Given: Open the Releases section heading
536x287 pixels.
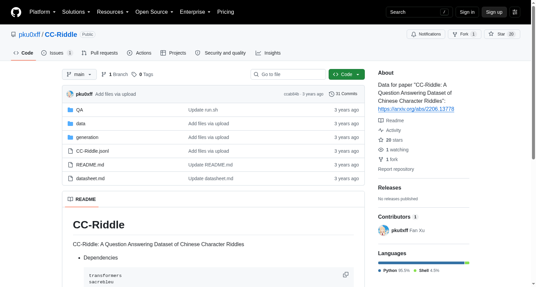Looking at the screenshot, I should [x=390, y=188].
